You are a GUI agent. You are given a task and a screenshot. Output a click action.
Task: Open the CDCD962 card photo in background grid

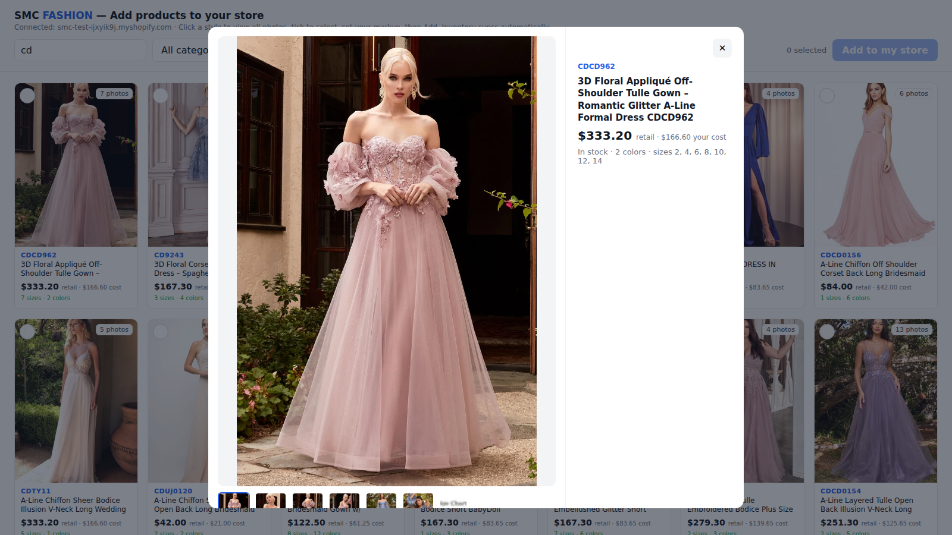pos(76,165)
